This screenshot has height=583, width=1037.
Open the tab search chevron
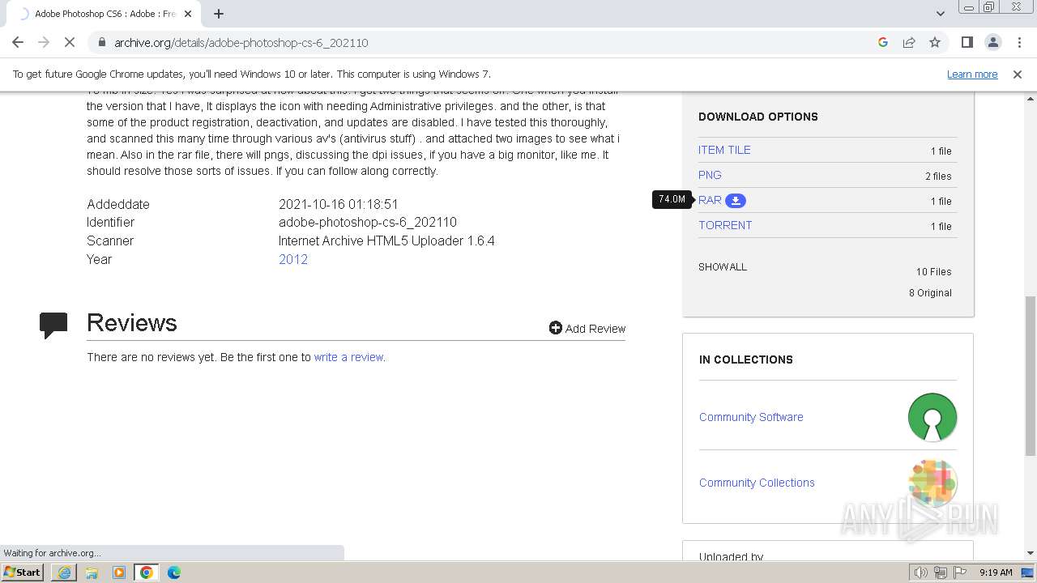click(941, 14)
